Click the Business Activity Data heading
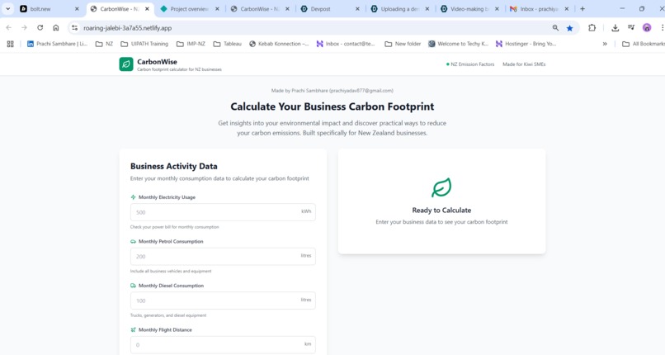The image size is (665, 355). point(174,166)
